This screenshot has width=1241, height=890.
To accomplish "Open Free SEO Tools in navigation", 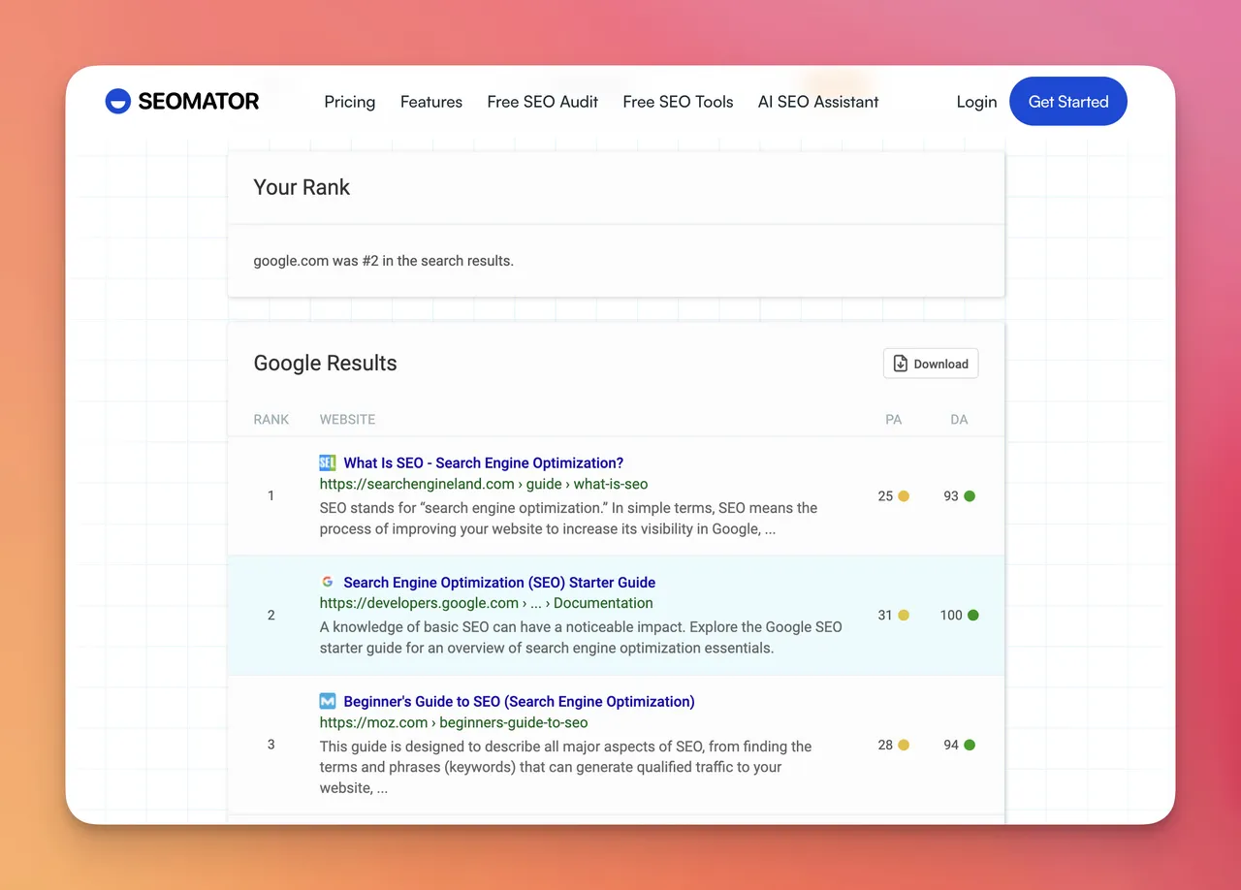I will point(679,102).
